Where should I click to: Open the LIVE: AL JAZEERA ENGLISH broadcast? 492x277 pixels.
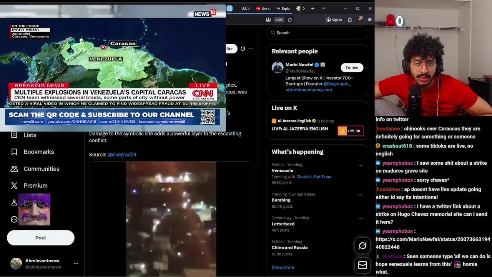pos(300,128)
